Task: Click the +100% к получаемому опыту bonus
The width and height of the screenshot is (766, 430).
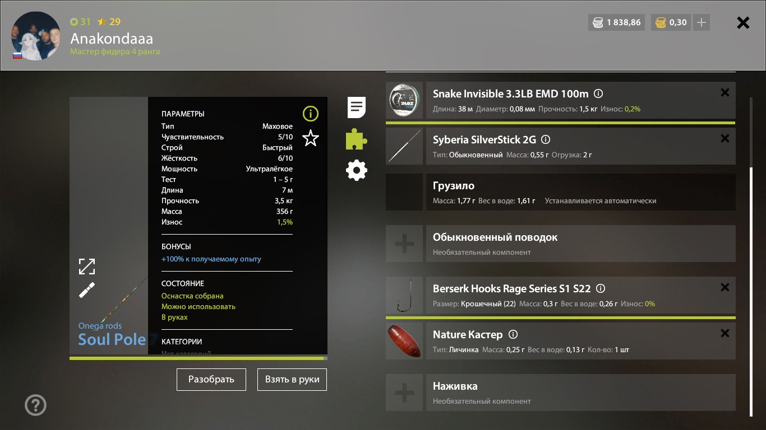Action: pos(211,259)
